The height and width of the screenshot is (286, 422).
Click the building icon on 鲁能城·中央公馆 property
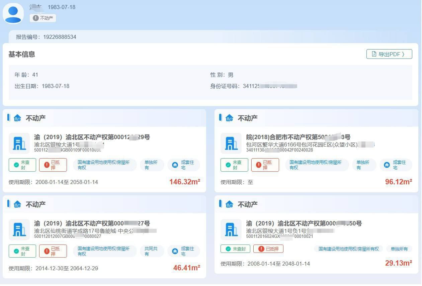(x=19, y=229)
